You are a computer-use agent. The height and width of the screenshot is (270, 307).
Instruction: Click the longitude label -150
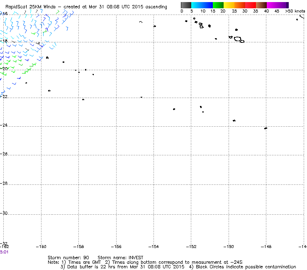(229, 247)
